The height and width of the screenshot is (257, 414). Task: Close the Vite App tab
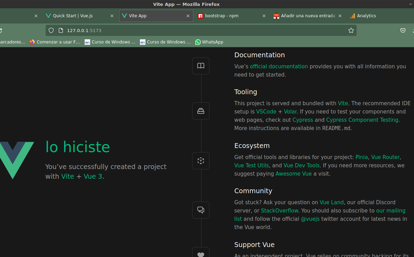[x=188, y=16]
